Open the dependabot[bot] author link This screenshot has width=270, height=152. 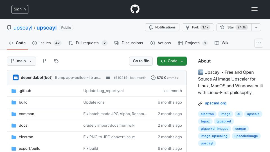(37, 78)
